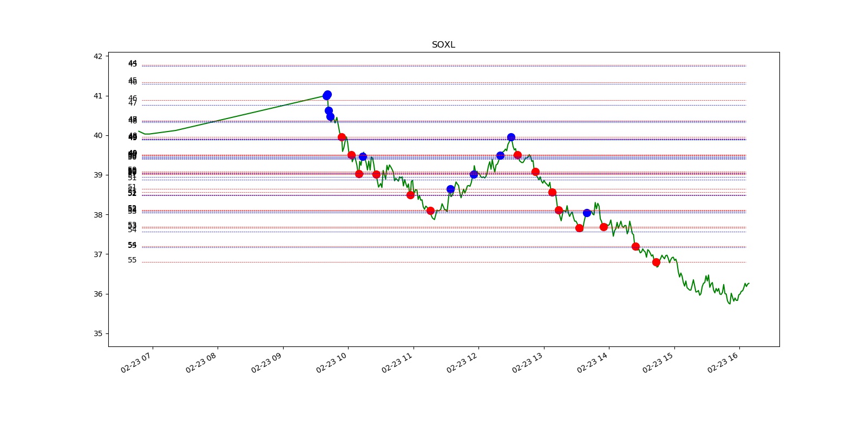Click the x-axis label 02-23 12
The image size is (866, 433).
click(x=462, y=363)
